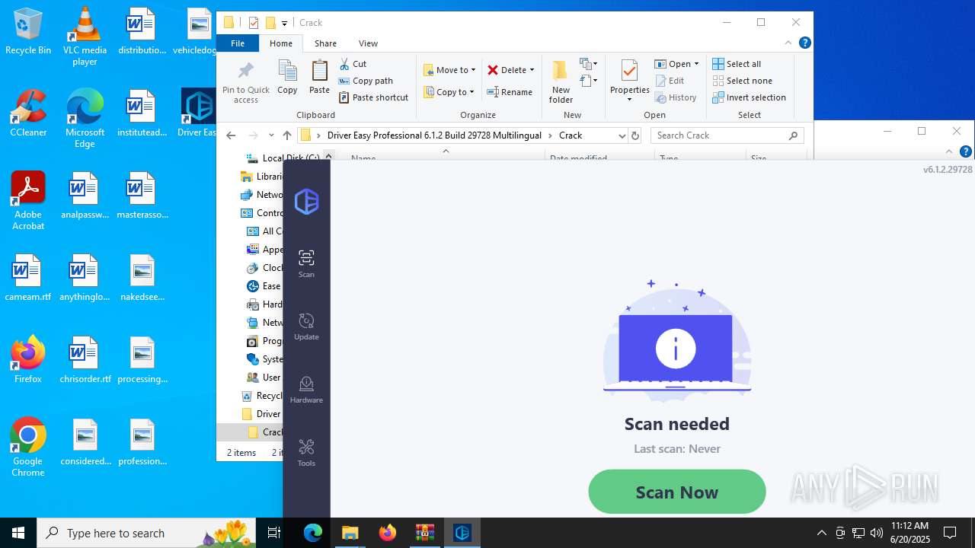Select Cut in the Clipboard group
Viewport: 975px width, 548px height.
[353, 64]
